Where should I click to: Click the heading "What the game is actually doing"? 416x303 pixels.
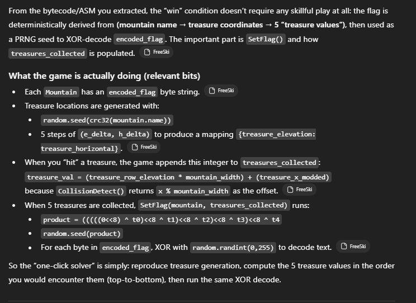tap(104, 76)
